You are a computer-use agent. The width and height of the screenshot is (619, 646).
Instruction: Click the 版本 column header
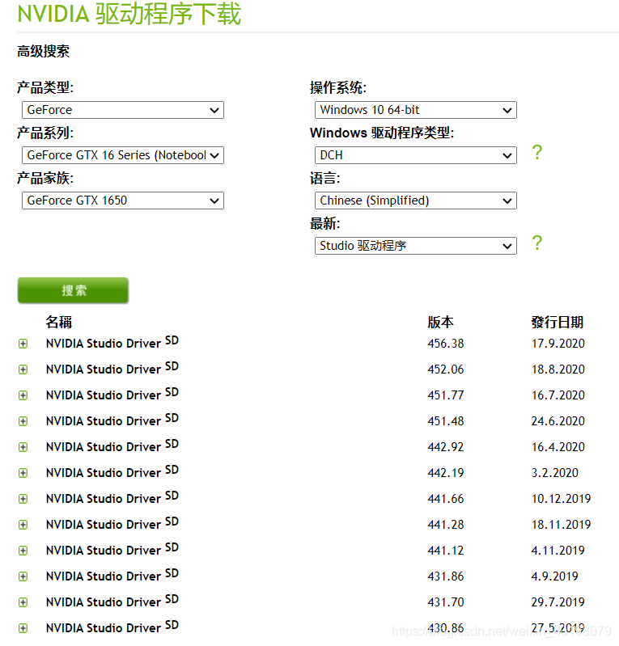[x=440, y=322]
